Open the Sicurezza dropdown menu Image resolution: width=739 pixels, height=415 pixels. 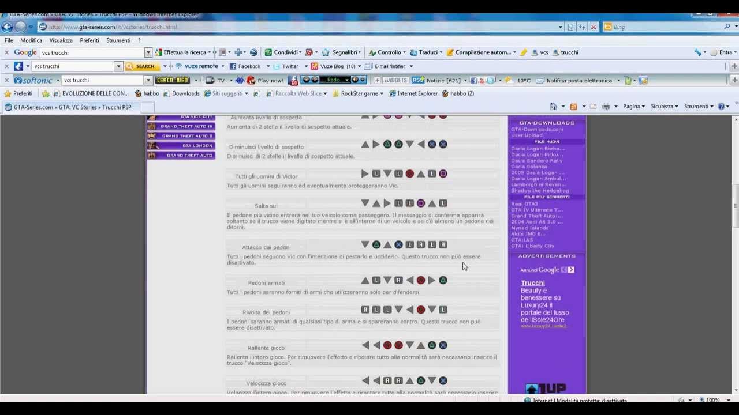tap(665, 107)
